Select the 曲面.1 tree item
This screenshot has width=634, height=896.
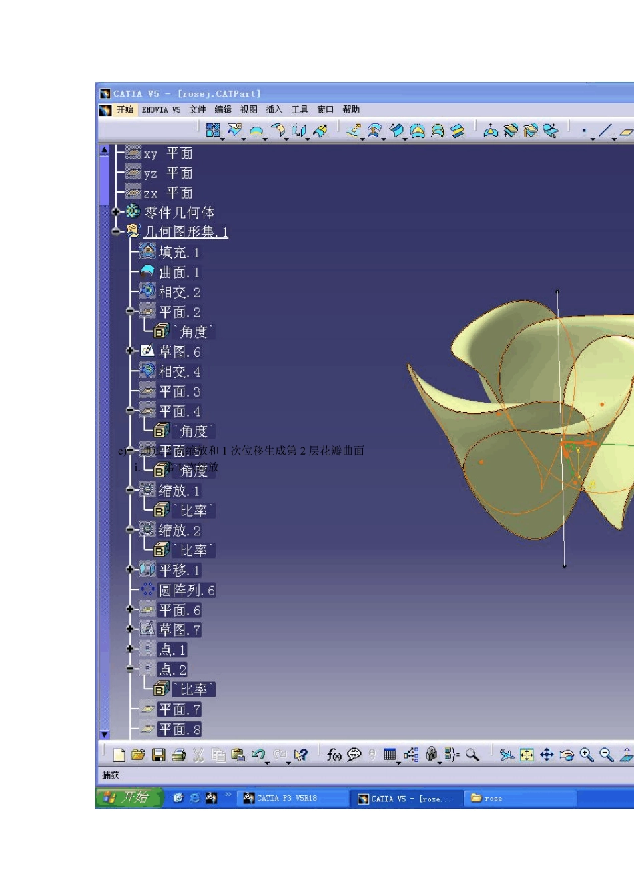(x=170, y=272)
